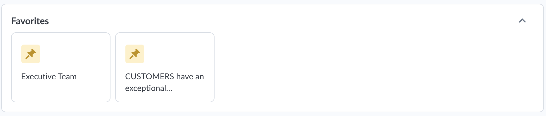The width and height of the screenshot is (546, 116).
Task: Click the word "Team" in the Executive Team card
Action: (x=67, y=76)
